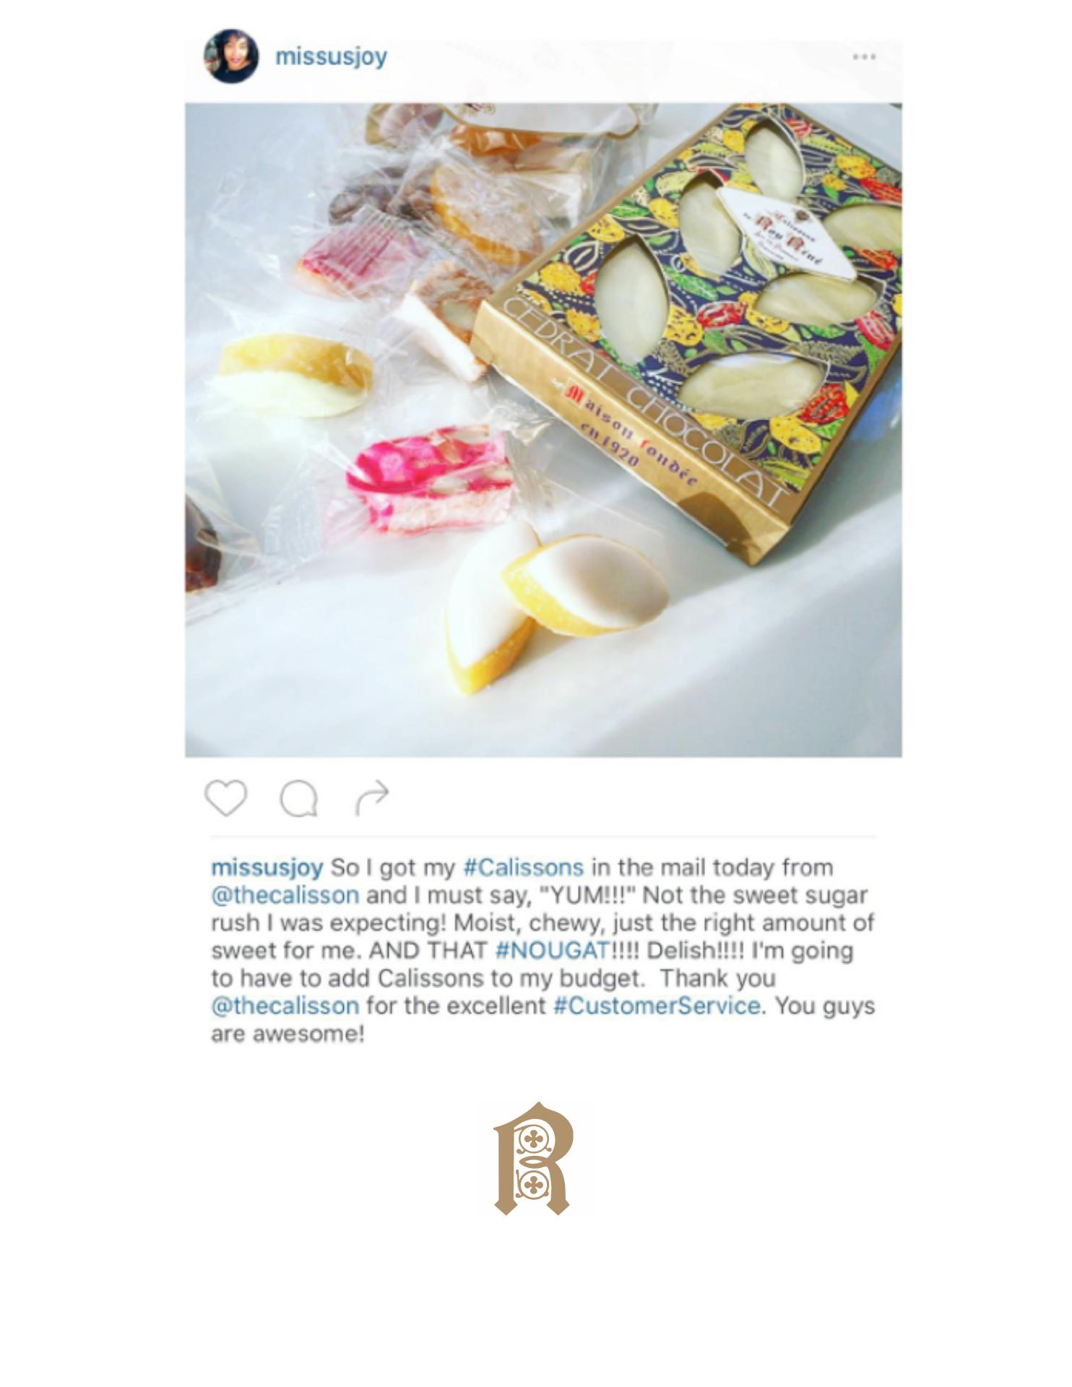Image resolution: width=1072 pixels, height=1387 pixels.
Task: Click the missusjoy username starting the caption
Action: (267, 868)
